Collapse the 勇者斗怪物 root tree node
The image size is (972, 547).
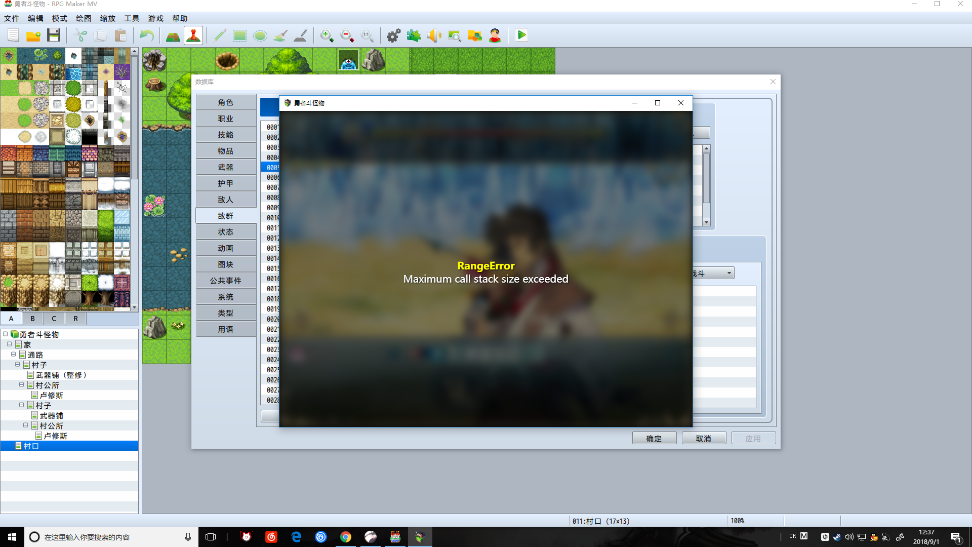coord(6,334)
